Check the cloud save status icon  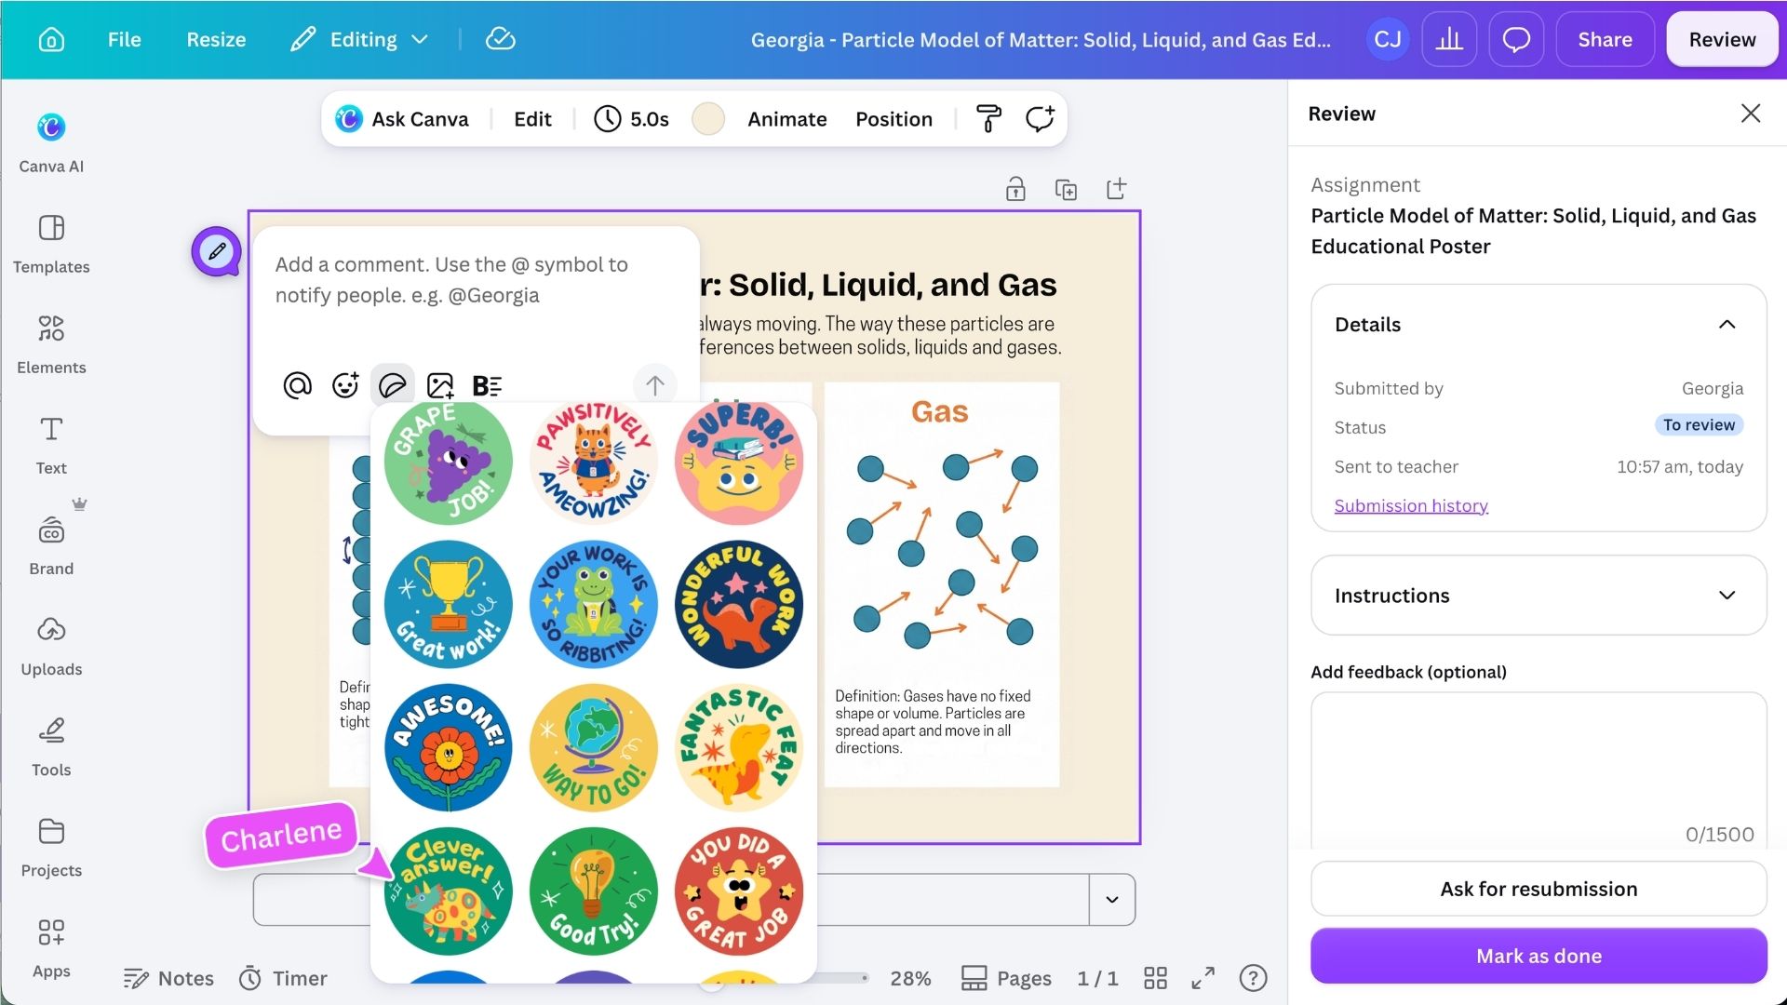click(500, 39)
